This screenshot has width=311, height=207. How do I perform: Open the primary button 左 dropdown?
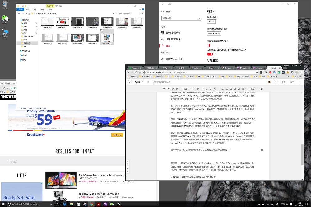point(211,22)
